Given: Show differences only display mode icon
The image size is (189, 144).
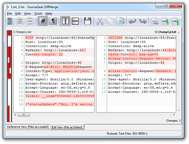Looking at the screenshot, I should [20, 21].
